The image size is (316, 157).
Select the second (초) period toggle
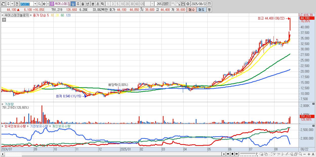[x=97, y=4]
